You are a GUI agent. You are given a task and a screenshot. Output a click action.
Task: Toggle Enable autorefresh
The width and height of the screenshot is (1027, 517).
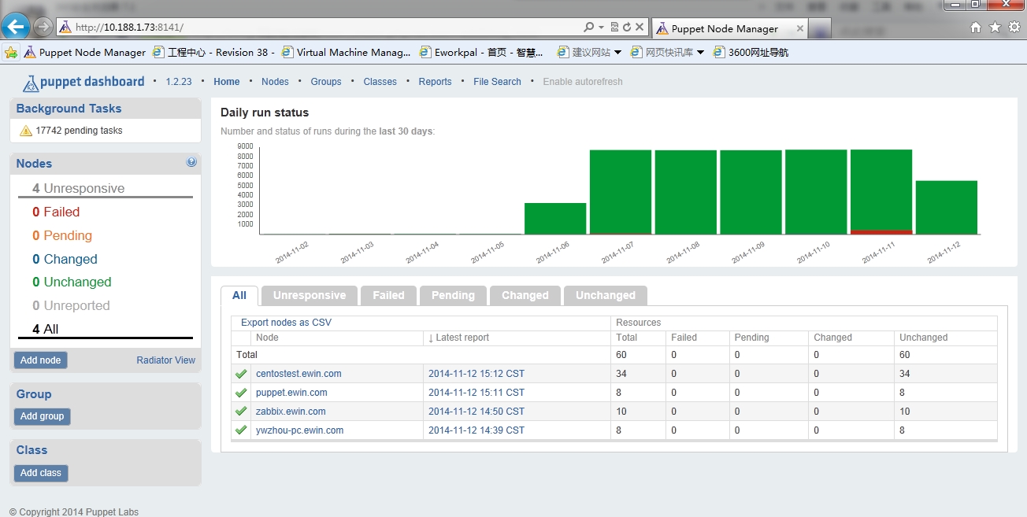pos(583,82)
